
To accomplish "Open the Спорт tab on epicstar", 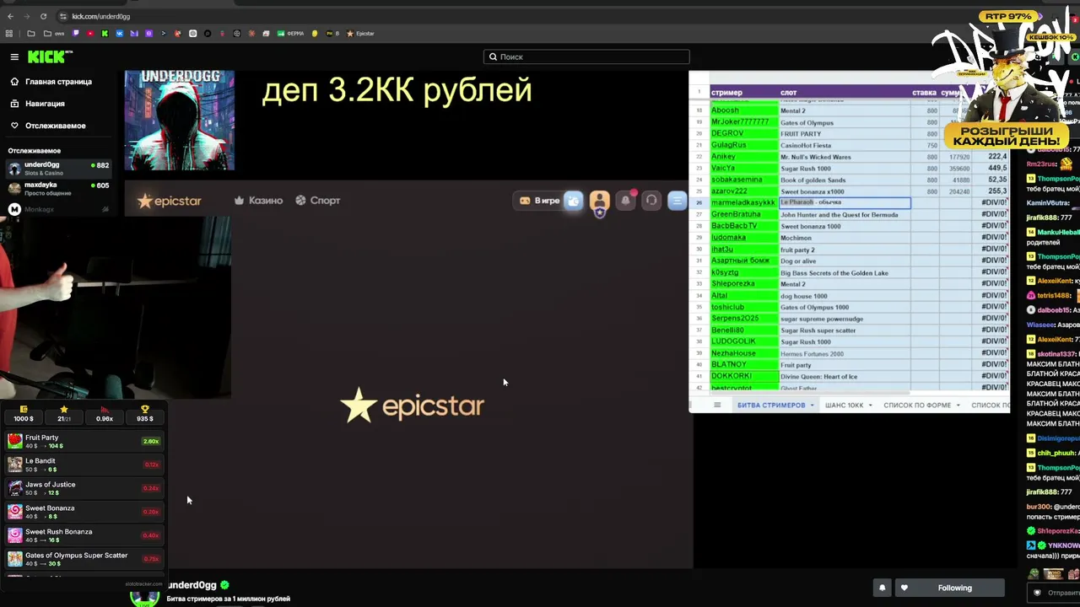I will 318,201.
